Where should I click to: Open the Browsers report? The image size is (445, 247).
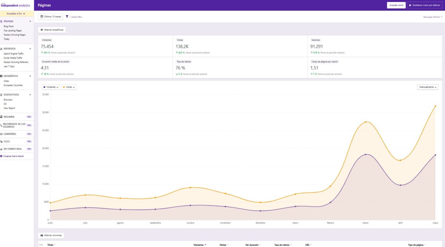coord(8,100)
